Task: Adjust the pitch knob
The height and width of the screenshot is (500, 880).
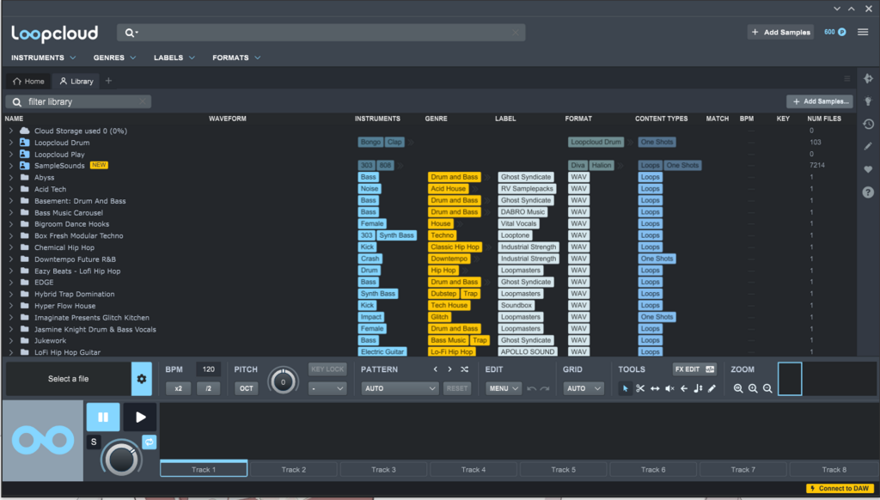Action: (283, 381)
